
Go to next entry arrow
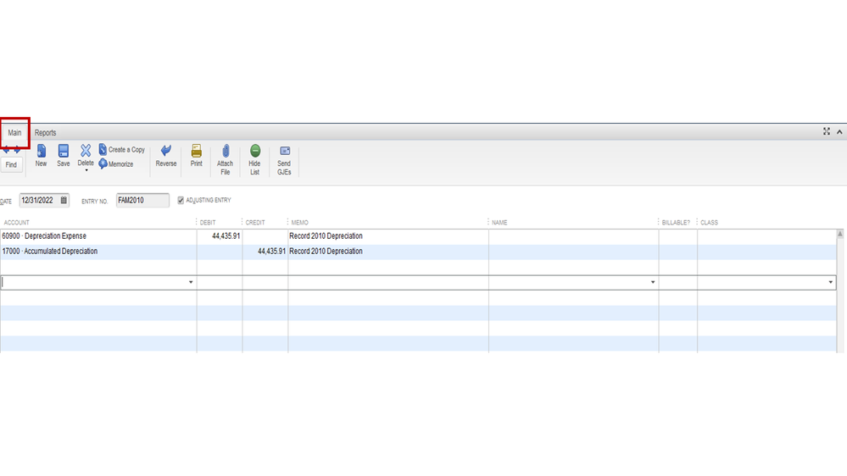pyautogui.click(x=18, y=151)
